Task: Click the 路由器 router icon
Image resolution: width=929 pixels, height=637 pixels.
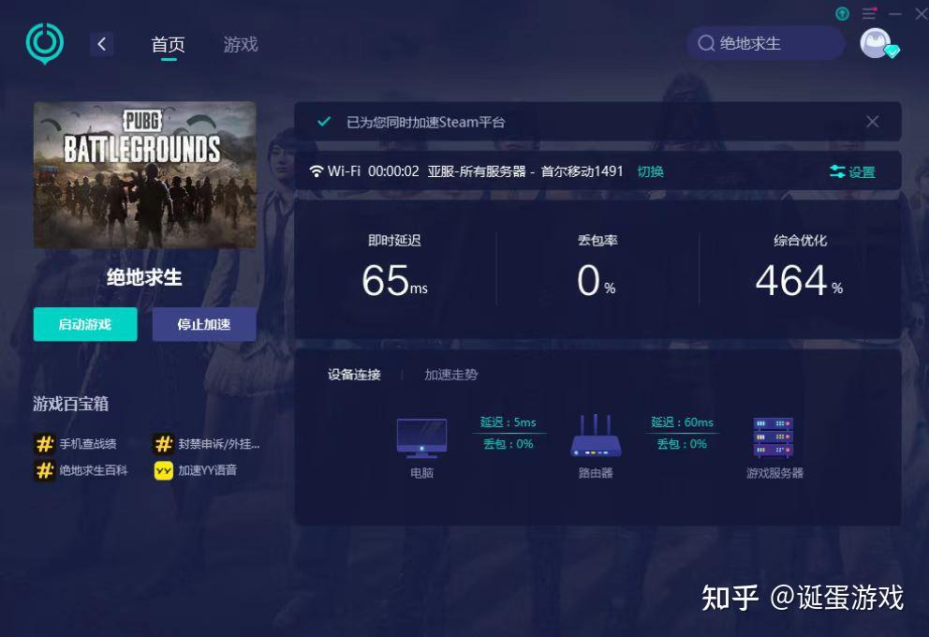Action: 596,436
